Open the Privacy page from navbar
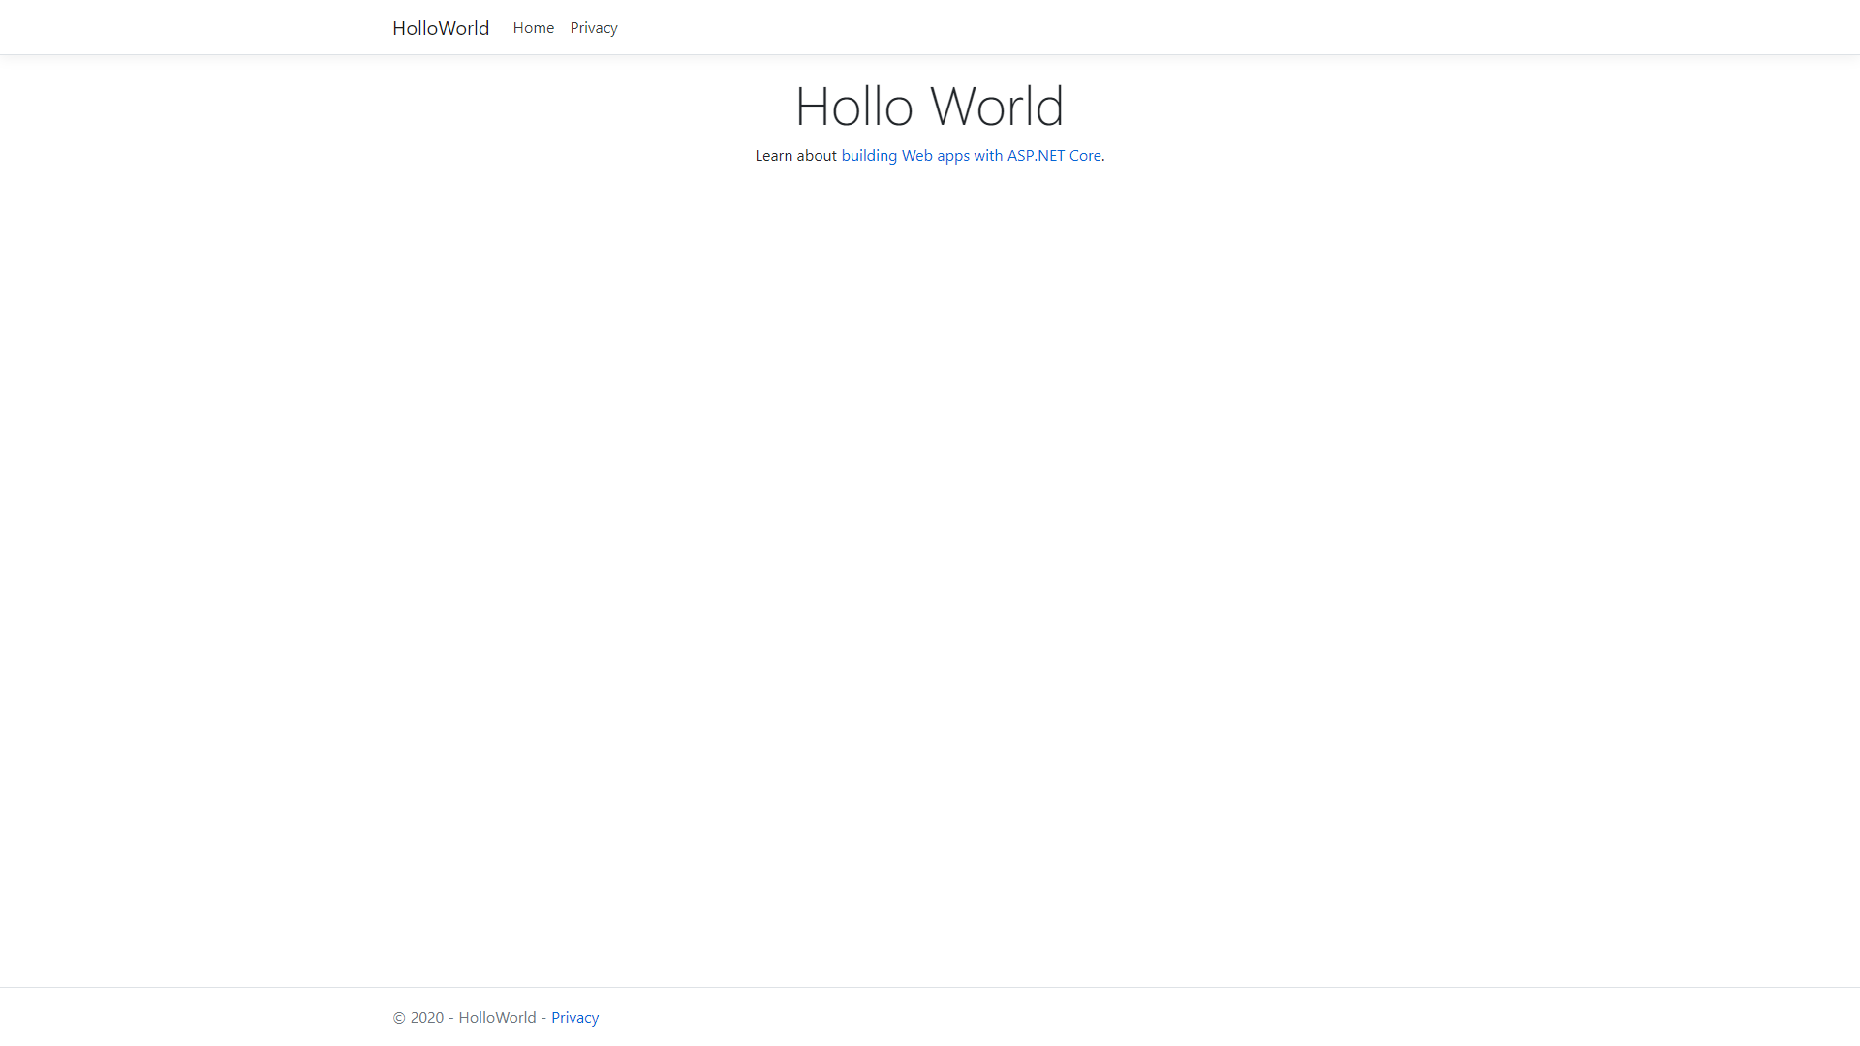The image size is (1860, 1046). [x=594, y=28]
